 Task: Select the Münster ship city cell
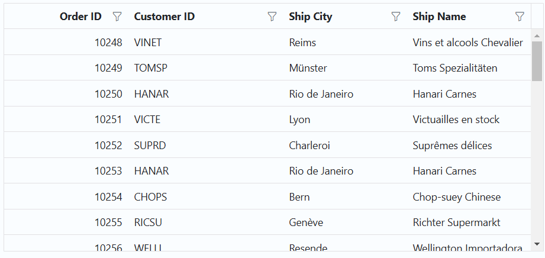tap(308, 68)
